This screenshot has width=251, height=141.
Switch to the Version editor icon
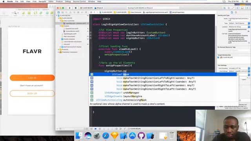click(233, 8)
